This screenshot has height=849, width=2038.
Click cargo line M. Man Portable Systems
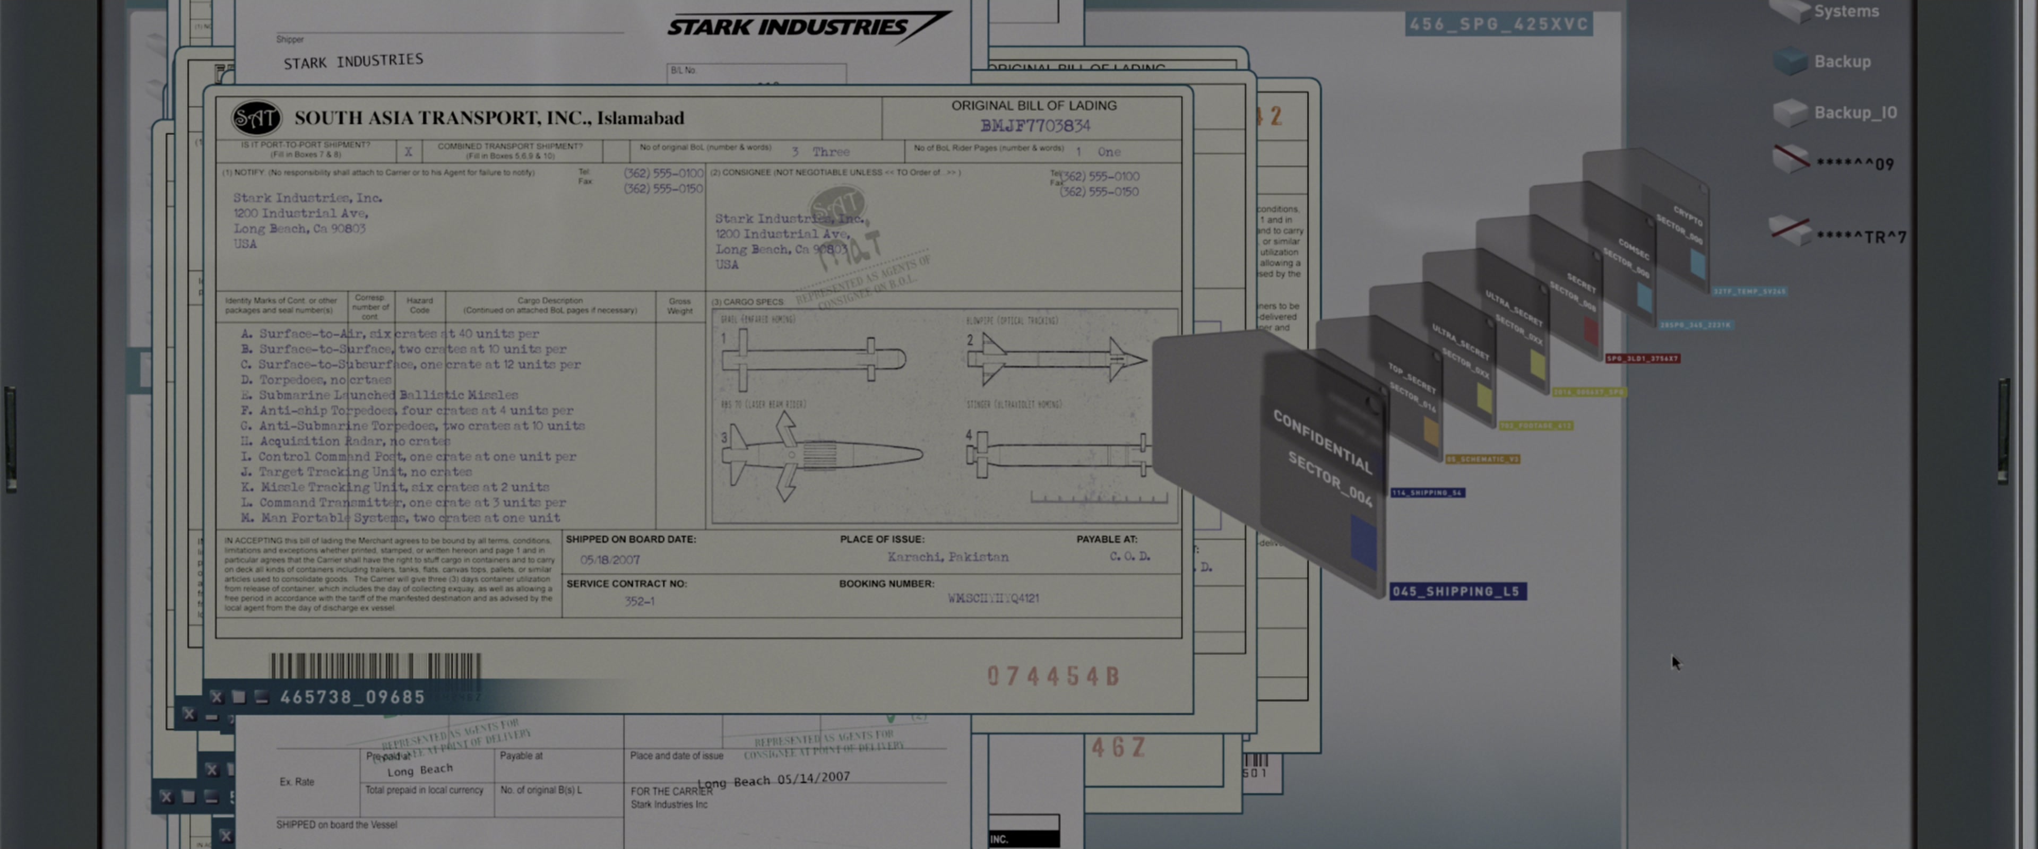click(x=401, y=518)
